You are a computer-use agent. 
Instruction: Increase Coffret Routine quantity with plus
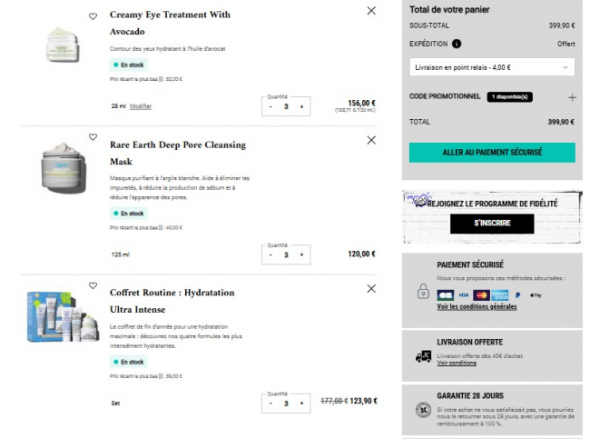pos(301,404)
